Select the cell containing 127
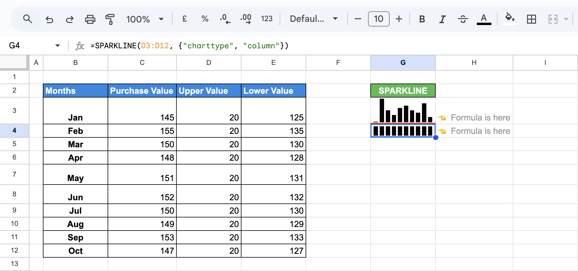578x271 pixels. pyautogui.click(x=274, y=251)
